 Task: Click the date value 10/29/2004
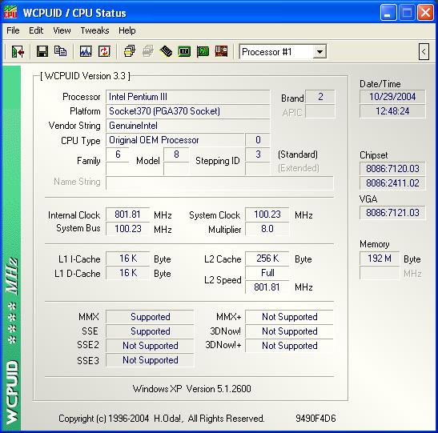(392, 97)
